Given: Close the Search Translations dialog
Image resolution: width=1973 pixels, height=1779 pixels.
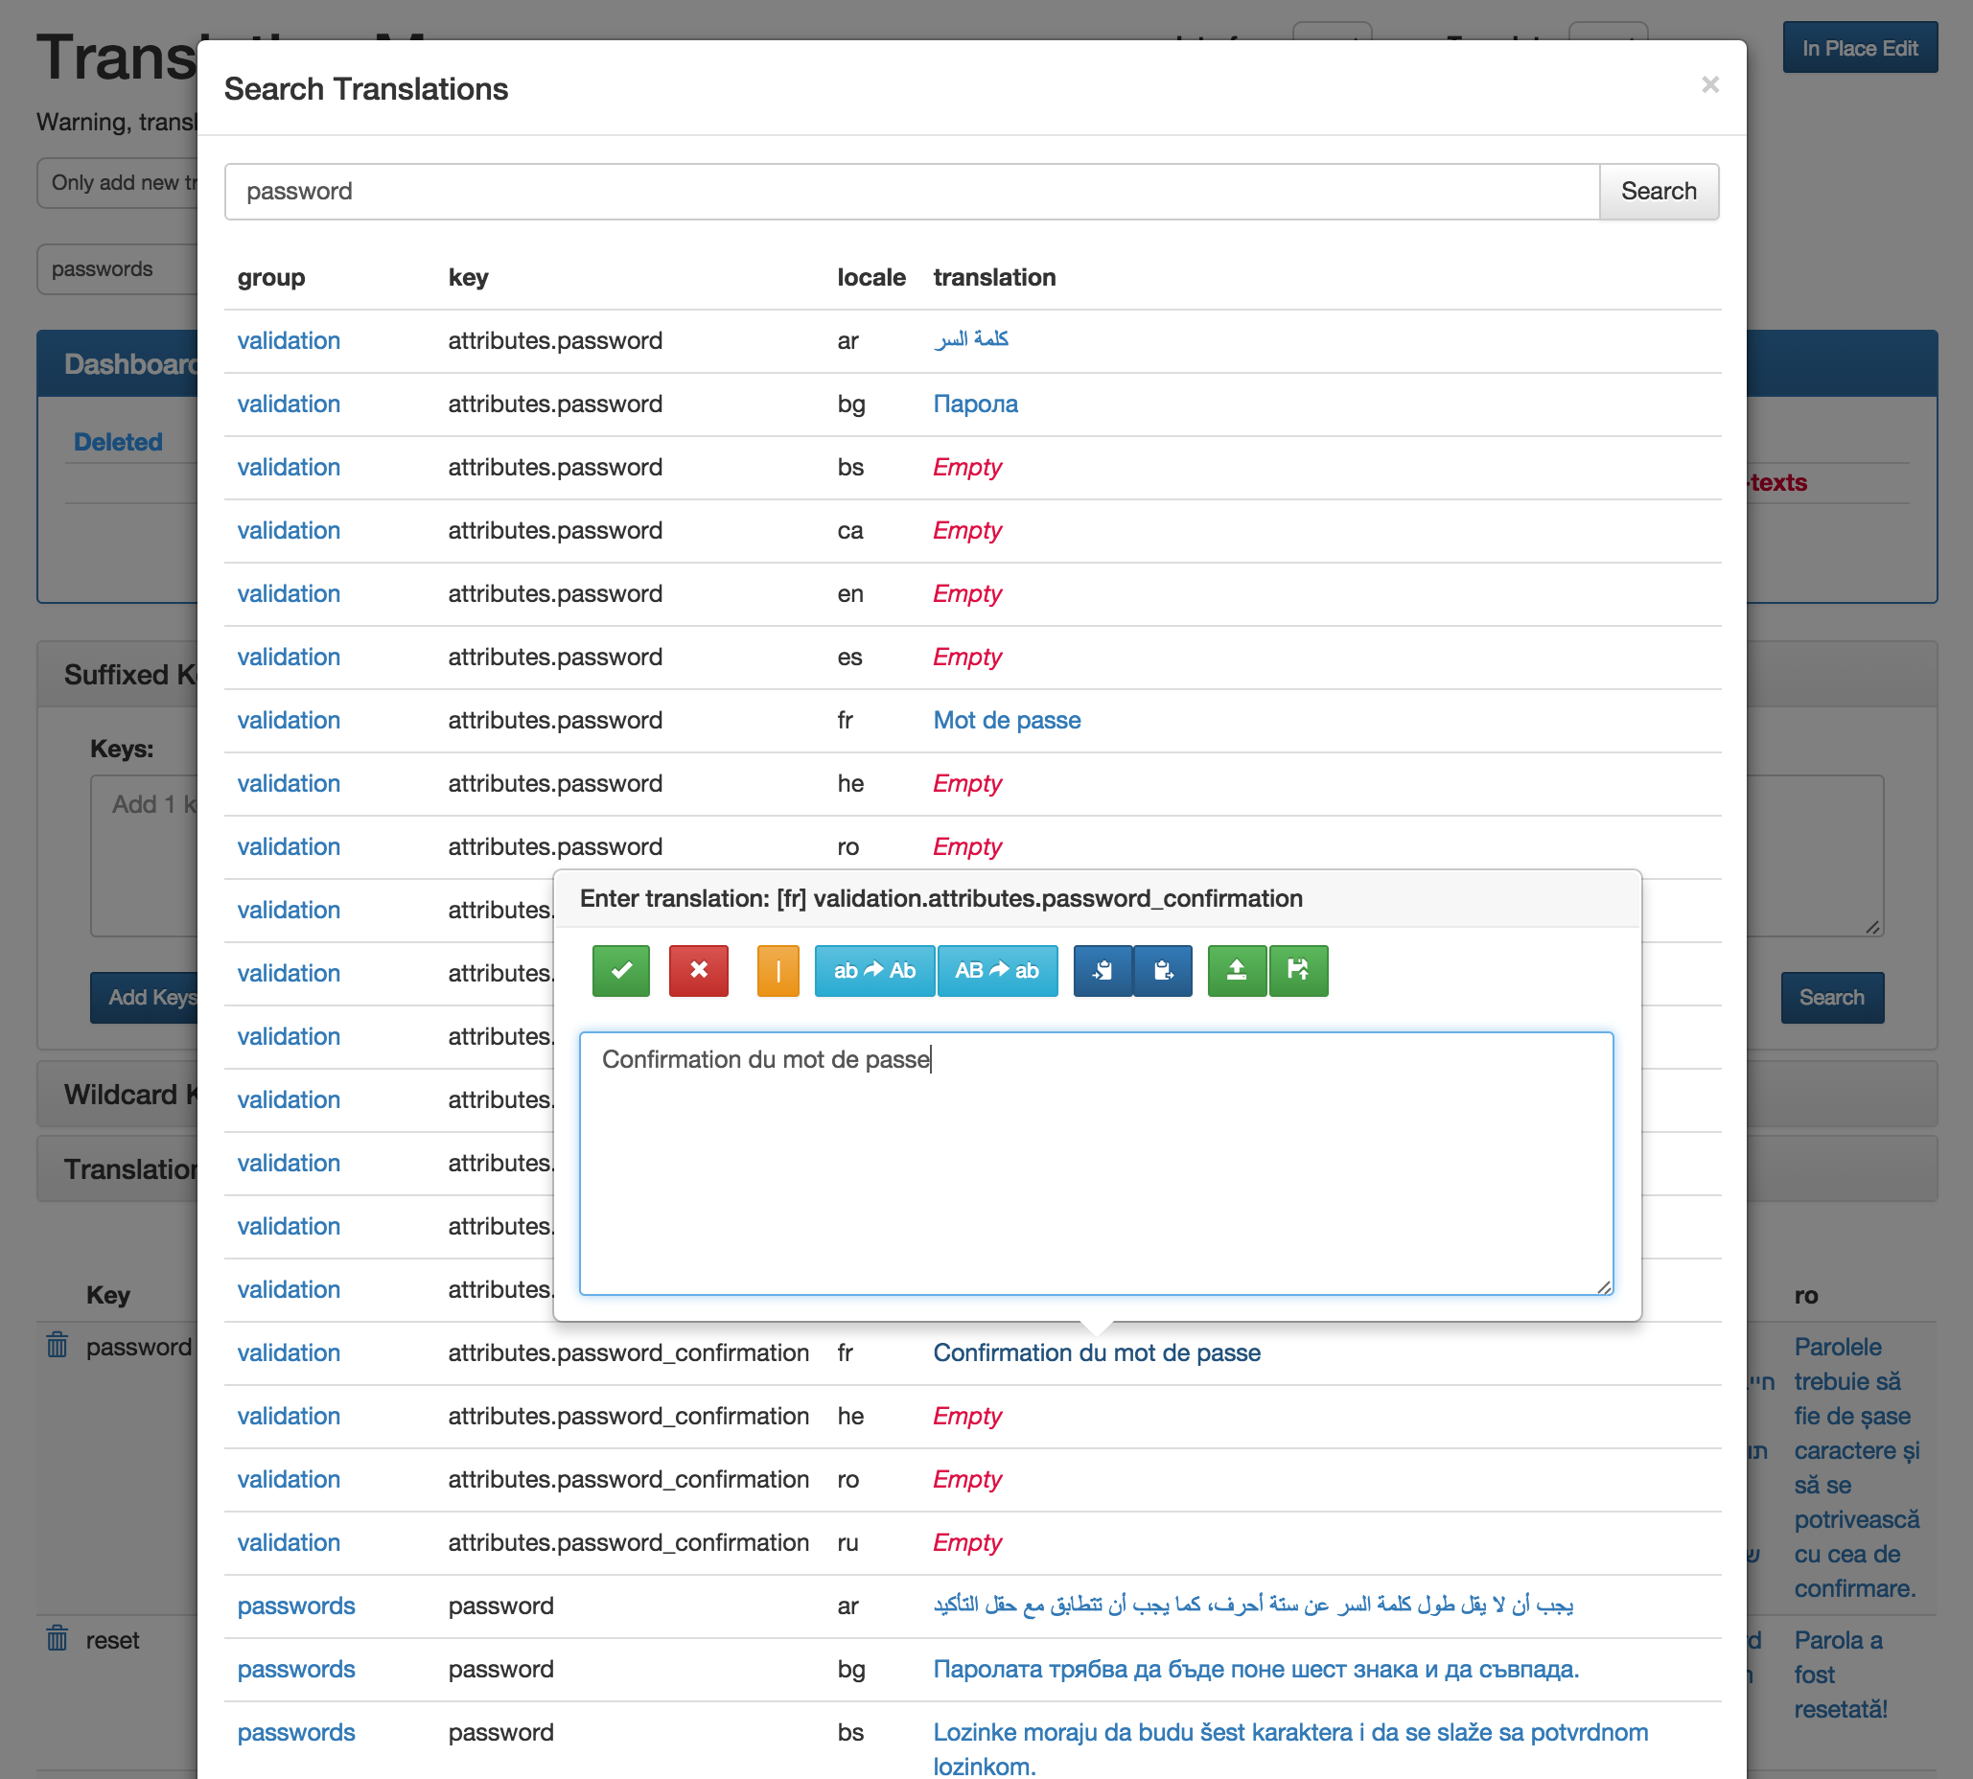Looking at the screenshot, I should (1709, 85).
